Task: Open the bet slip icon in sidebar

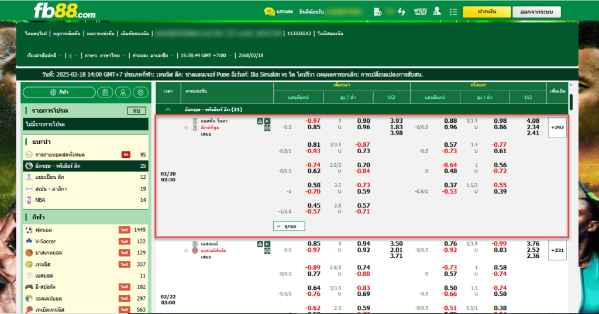Action: click(105, 92)
